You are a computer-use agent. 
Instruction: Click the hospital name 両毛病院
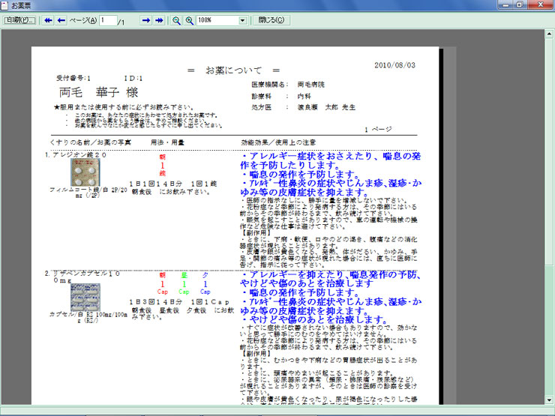click(310, 85)
